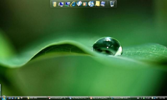The image size is (167, 100).
Task: Open Windows Mail icon in the dock
Action: pyautogui.click(x=79, y=4)
